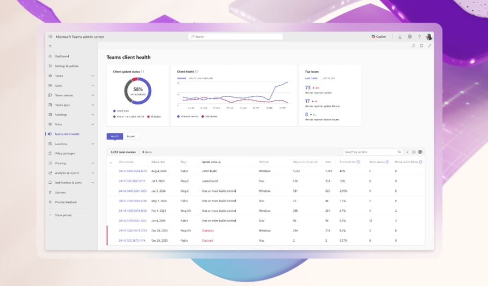Click the expand full screen icon
This screenshot has width=488, height=286.
[x=429, y=46]
